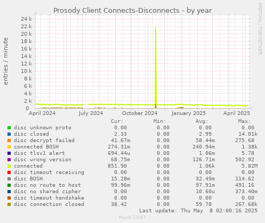This screenshot has width=265, height=223.
Task: Click the 'disc connection closed' label
Action: coord(49,204)
